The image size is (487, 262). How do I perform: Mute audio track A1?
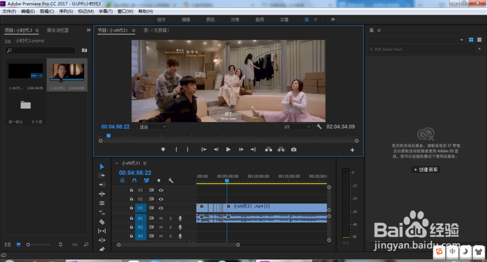(161, 218)
